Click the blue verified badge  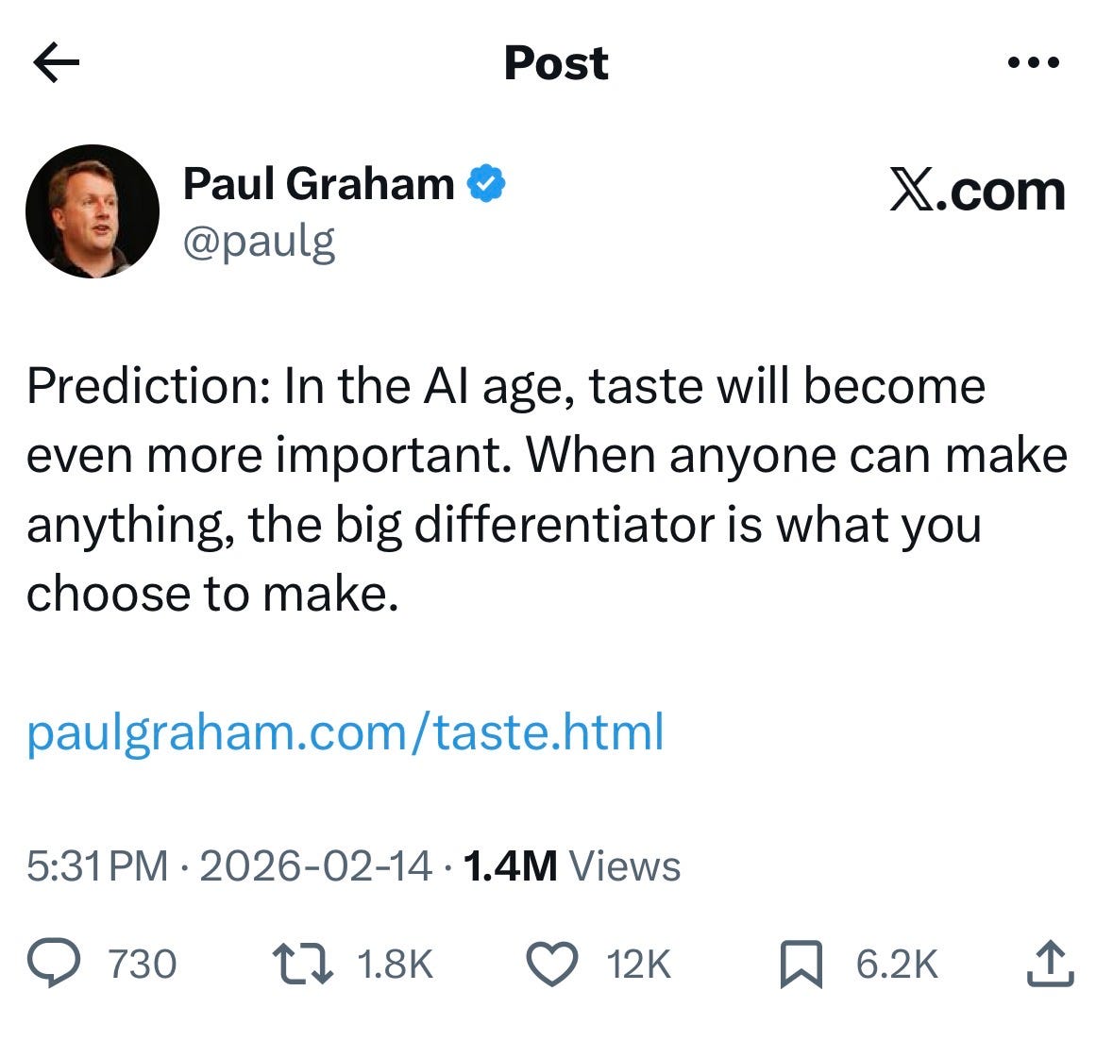[486, 184]
